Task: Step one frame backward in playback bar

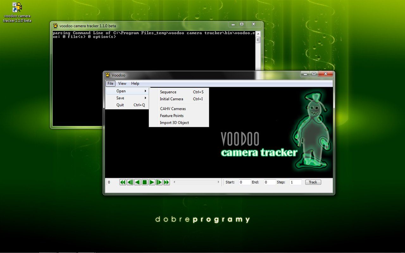Action: 130,182
